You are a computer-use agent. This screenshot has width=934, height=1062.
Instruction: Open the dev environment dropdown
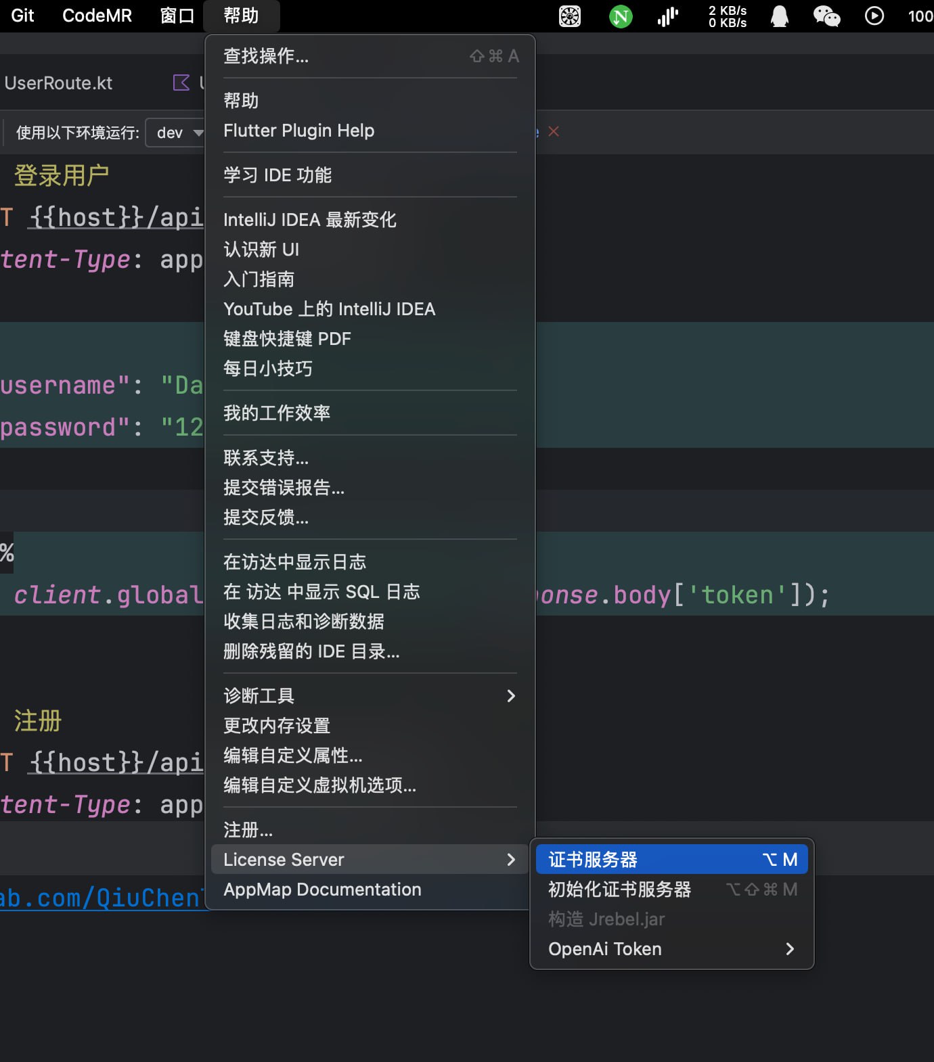click(x=176, y=133)
